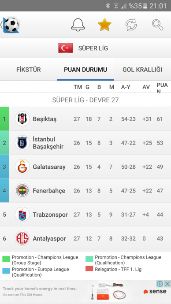Close the ad with the X button
This screenshot has width=171, height=304.
point(167,284)
